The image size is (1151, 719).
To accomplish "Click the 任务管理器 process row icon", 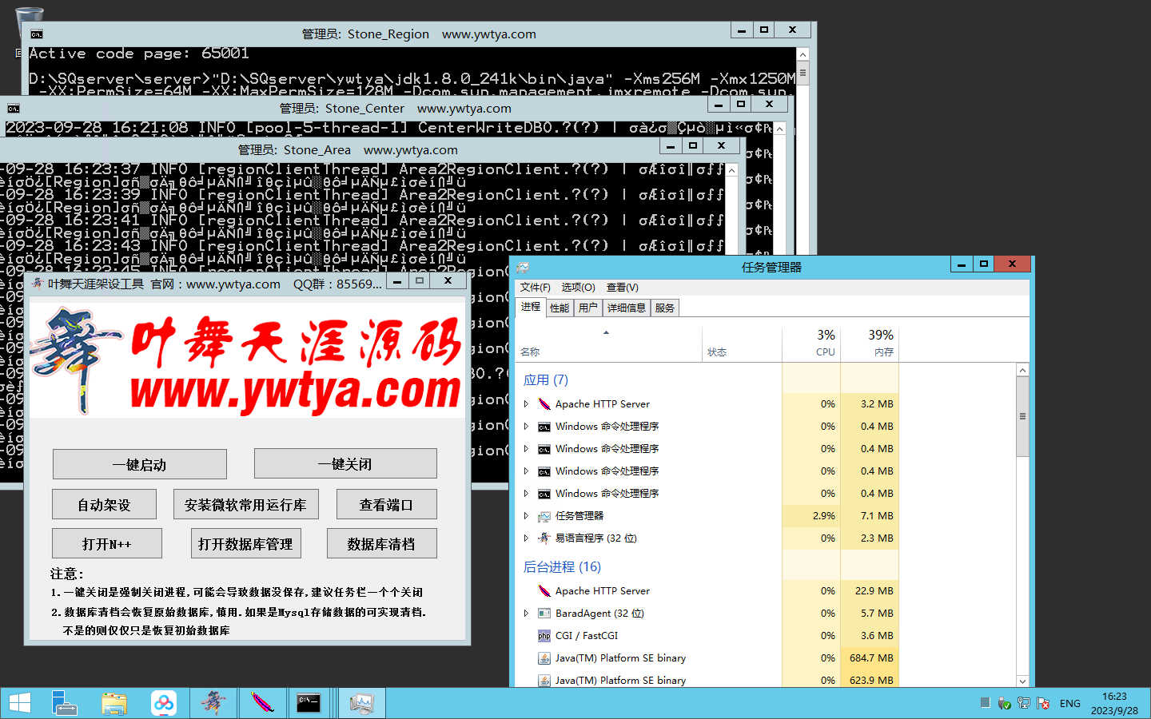I will pyautogui.click(x=544, y=516).
